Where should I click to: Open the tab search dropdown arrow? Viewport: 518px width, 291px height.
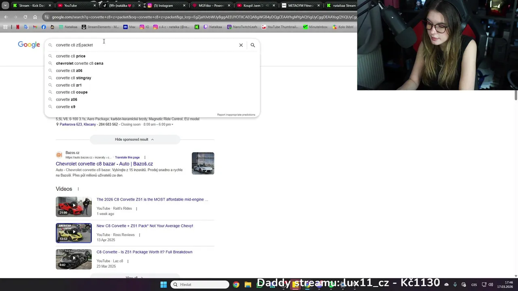pyautogui.click(x=5, y=6)
